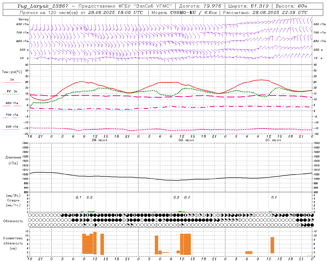Click the long-dashed pink 850 гПа temperature line

[171, 97]
